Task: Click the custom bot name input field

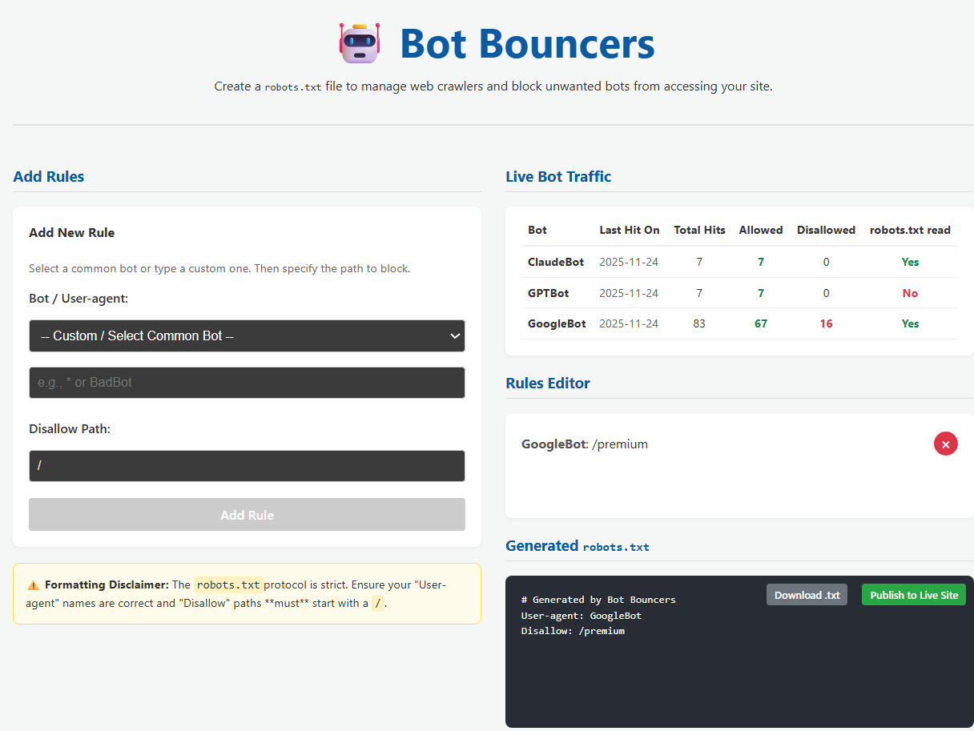Action: tap(247, 383)
